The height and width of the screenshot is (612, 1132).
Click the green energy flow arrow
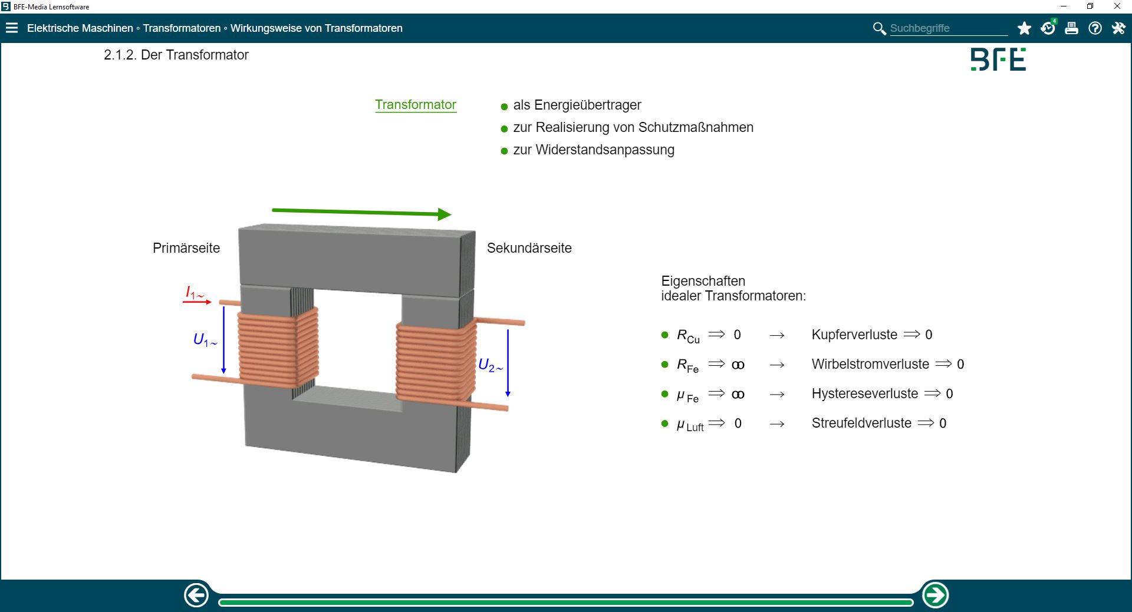[361, 212]
